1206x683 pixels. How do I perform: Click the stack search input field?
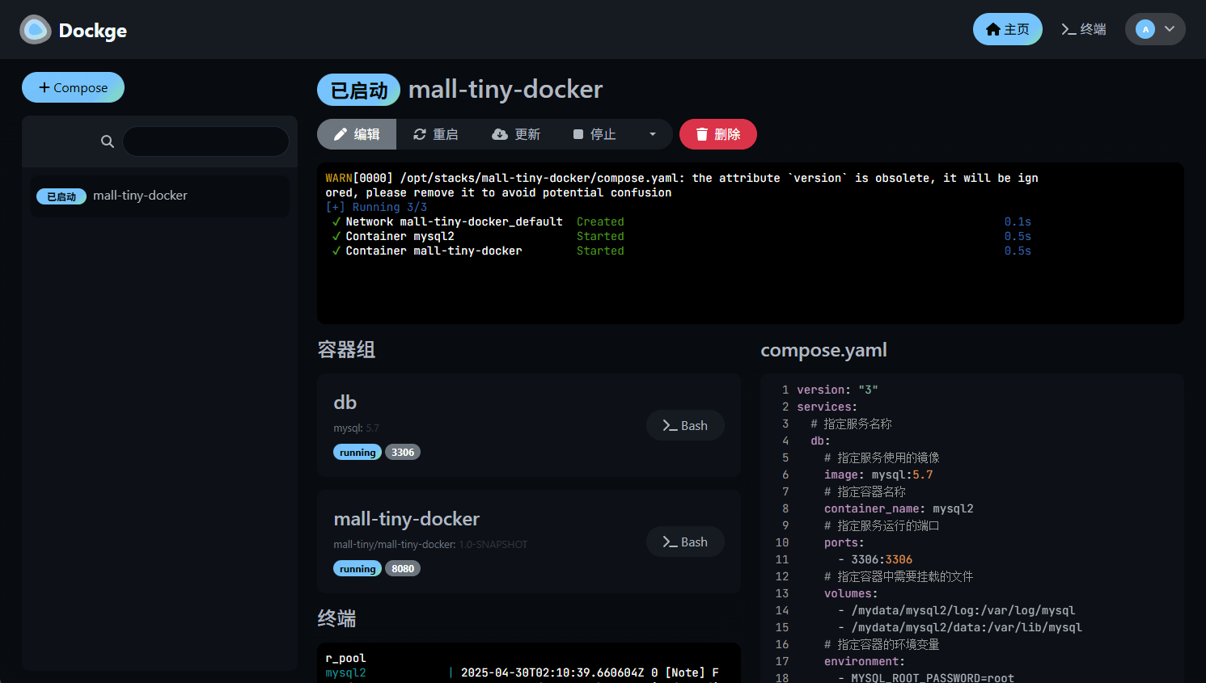point(205,141)
